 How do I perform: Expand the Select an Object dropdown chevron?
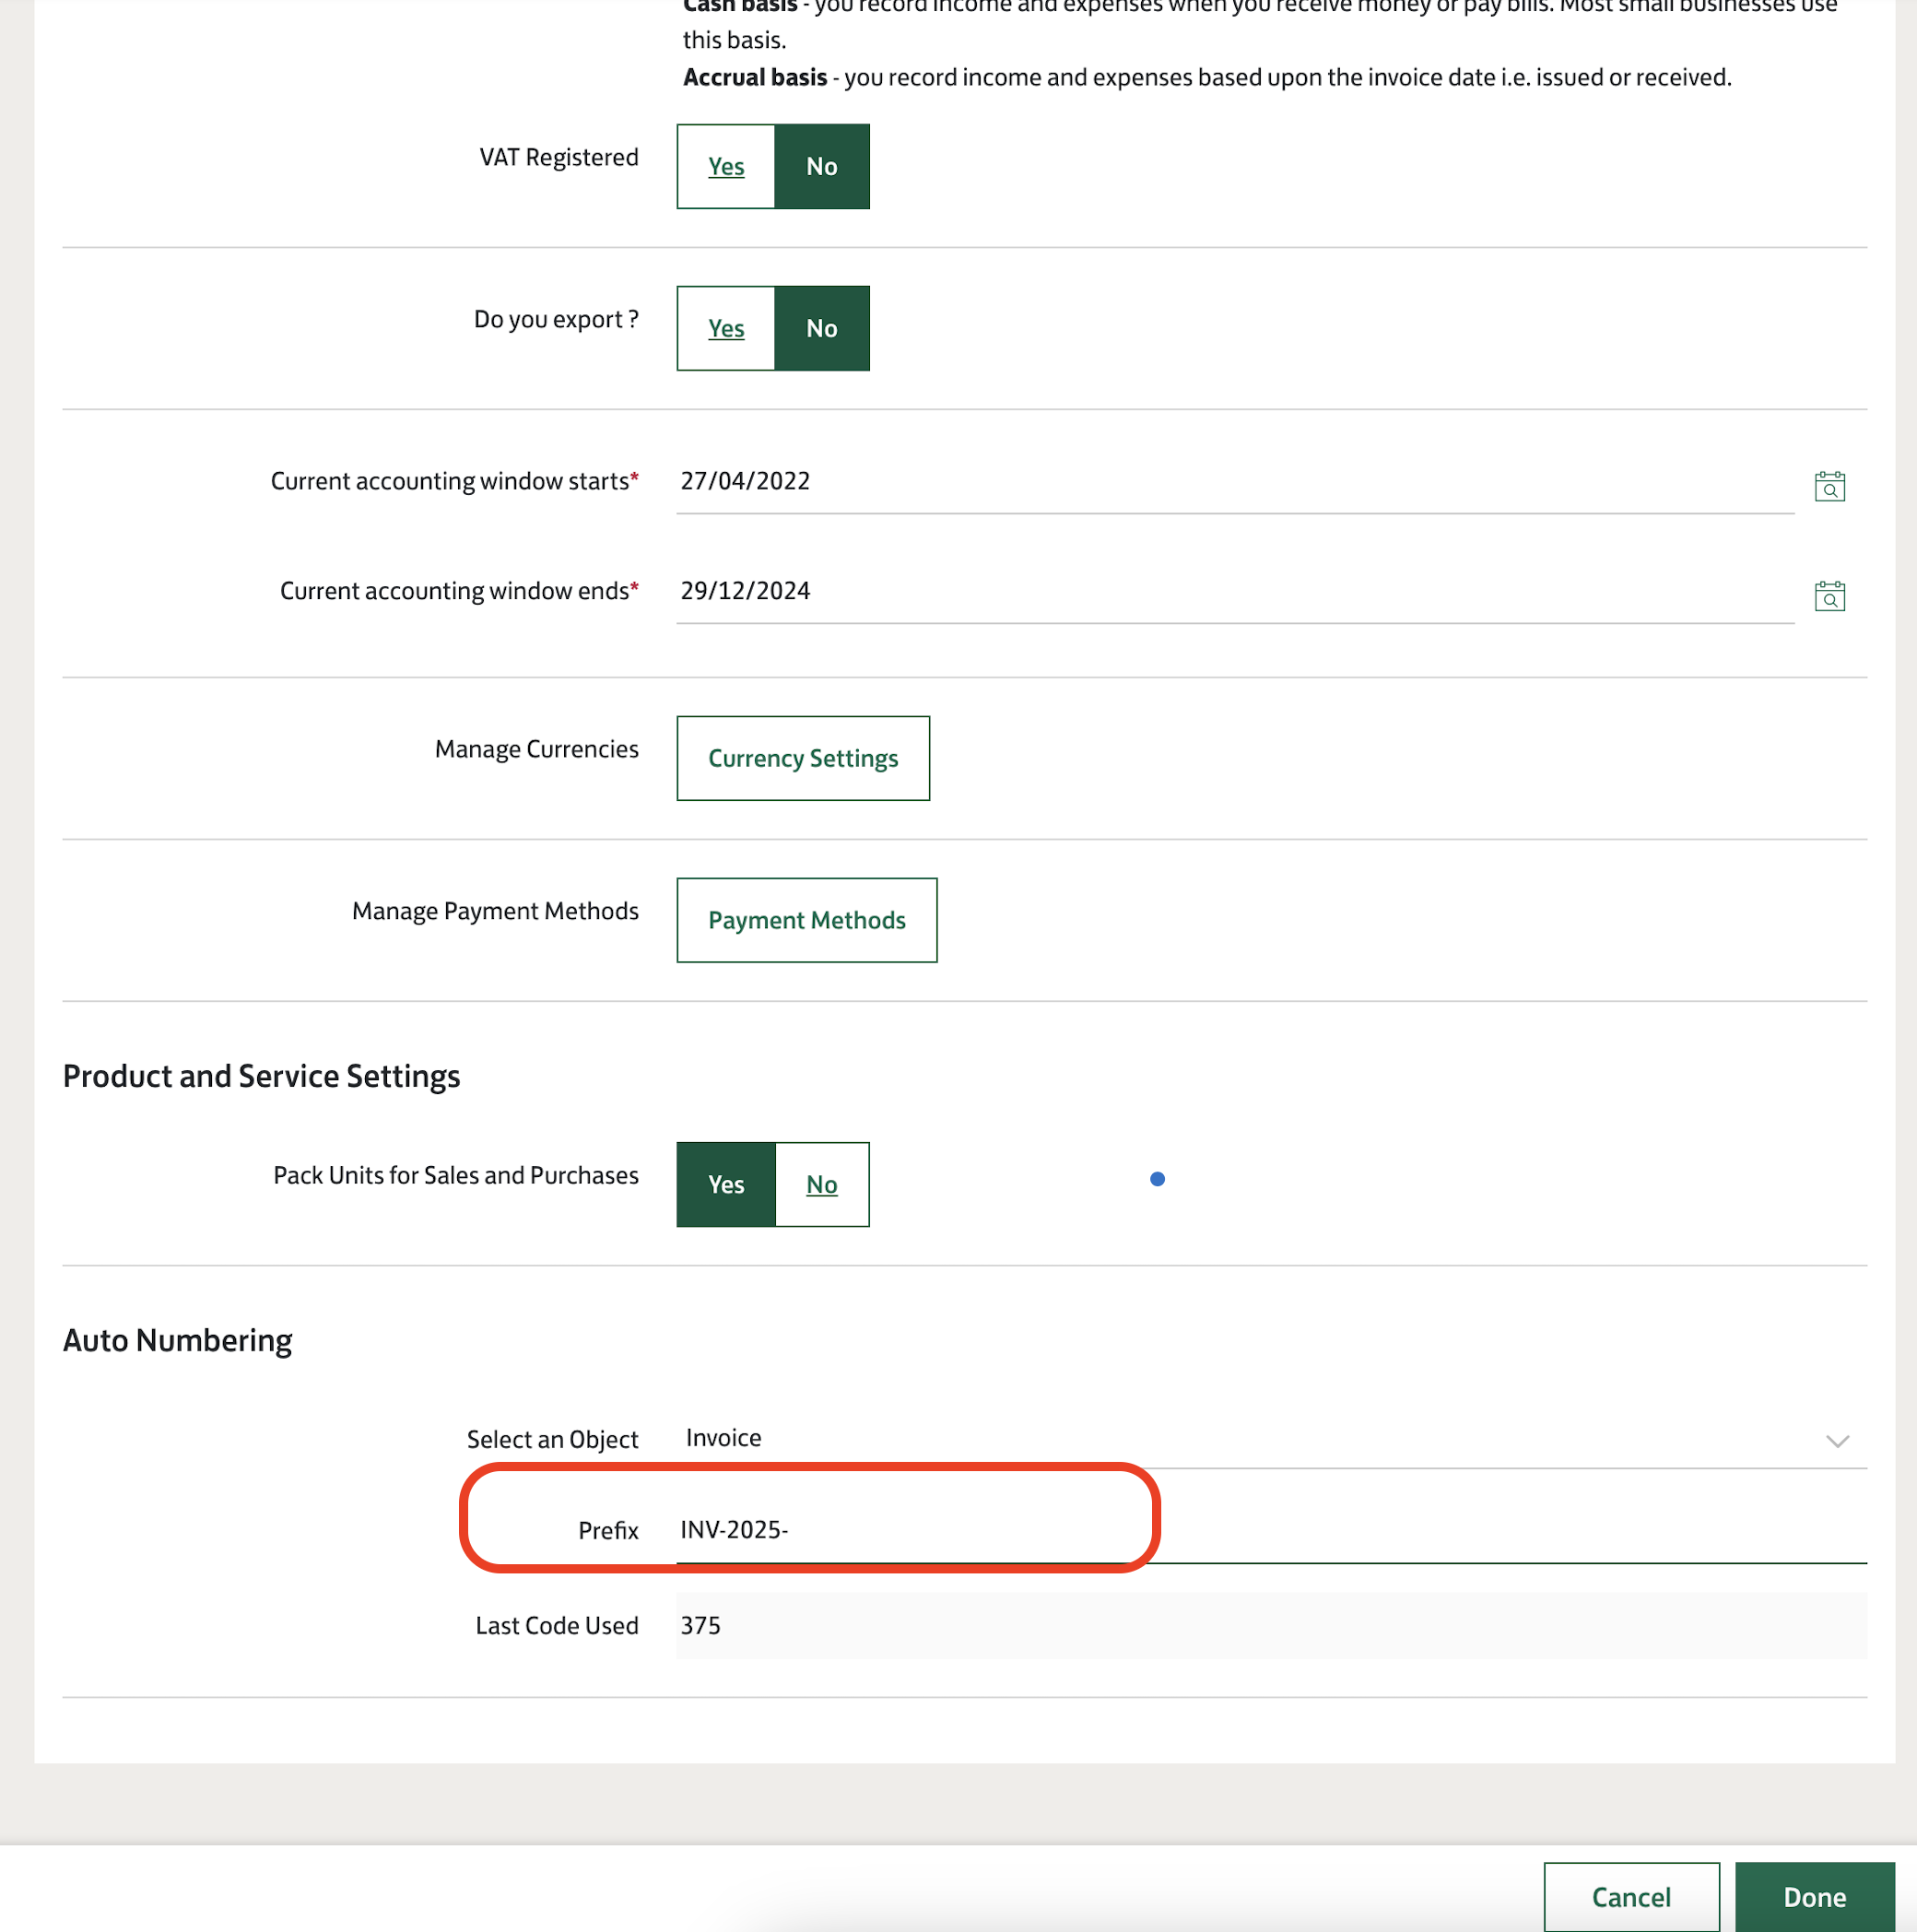(1837, 1441)
